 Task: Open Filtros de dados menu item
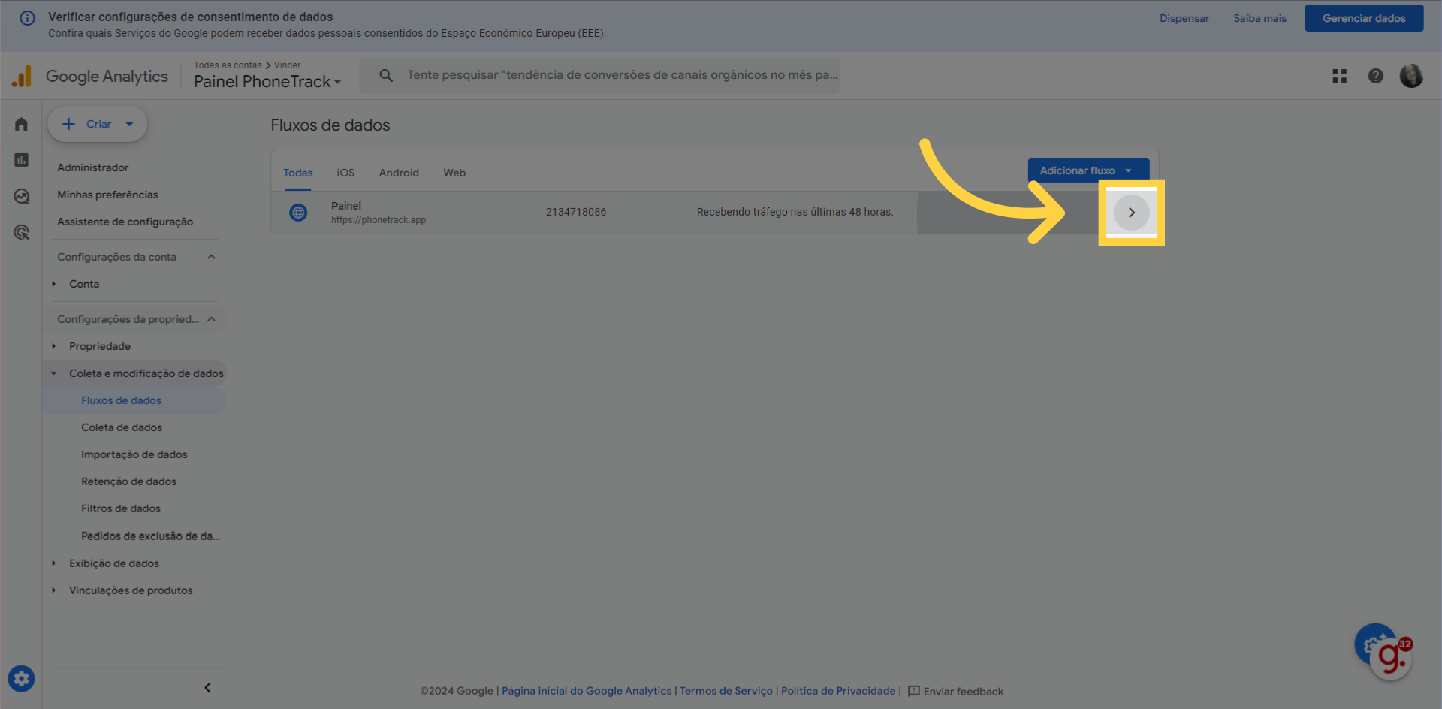click(x=121, y=508)
